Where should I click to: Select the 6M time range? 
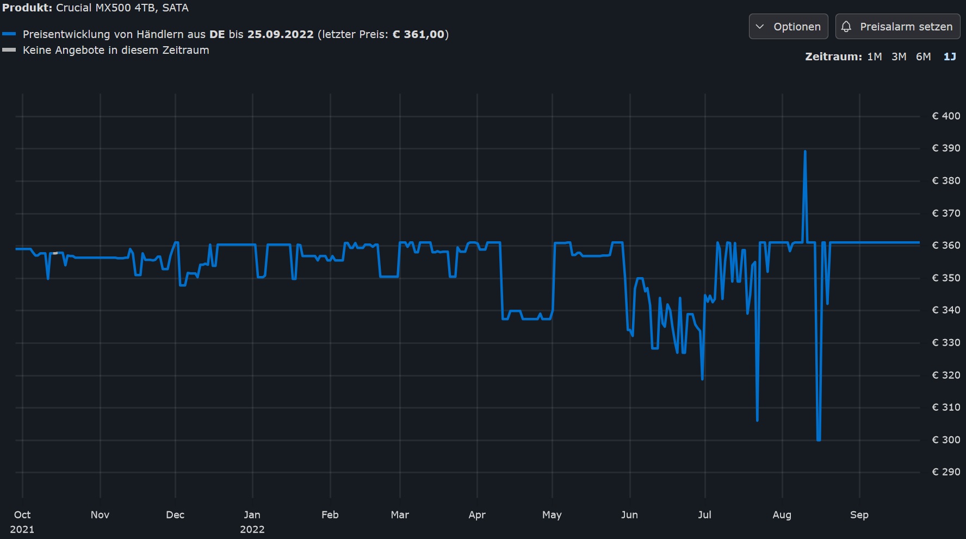923,57
